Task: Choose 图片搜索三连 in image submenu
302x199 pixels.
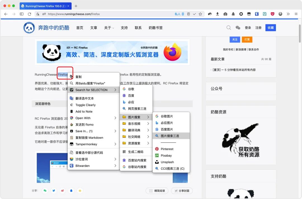Action: tap(171, 136)
